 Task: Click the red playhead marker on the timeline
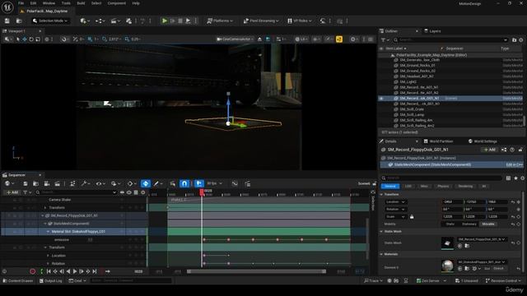pos(202,192)
